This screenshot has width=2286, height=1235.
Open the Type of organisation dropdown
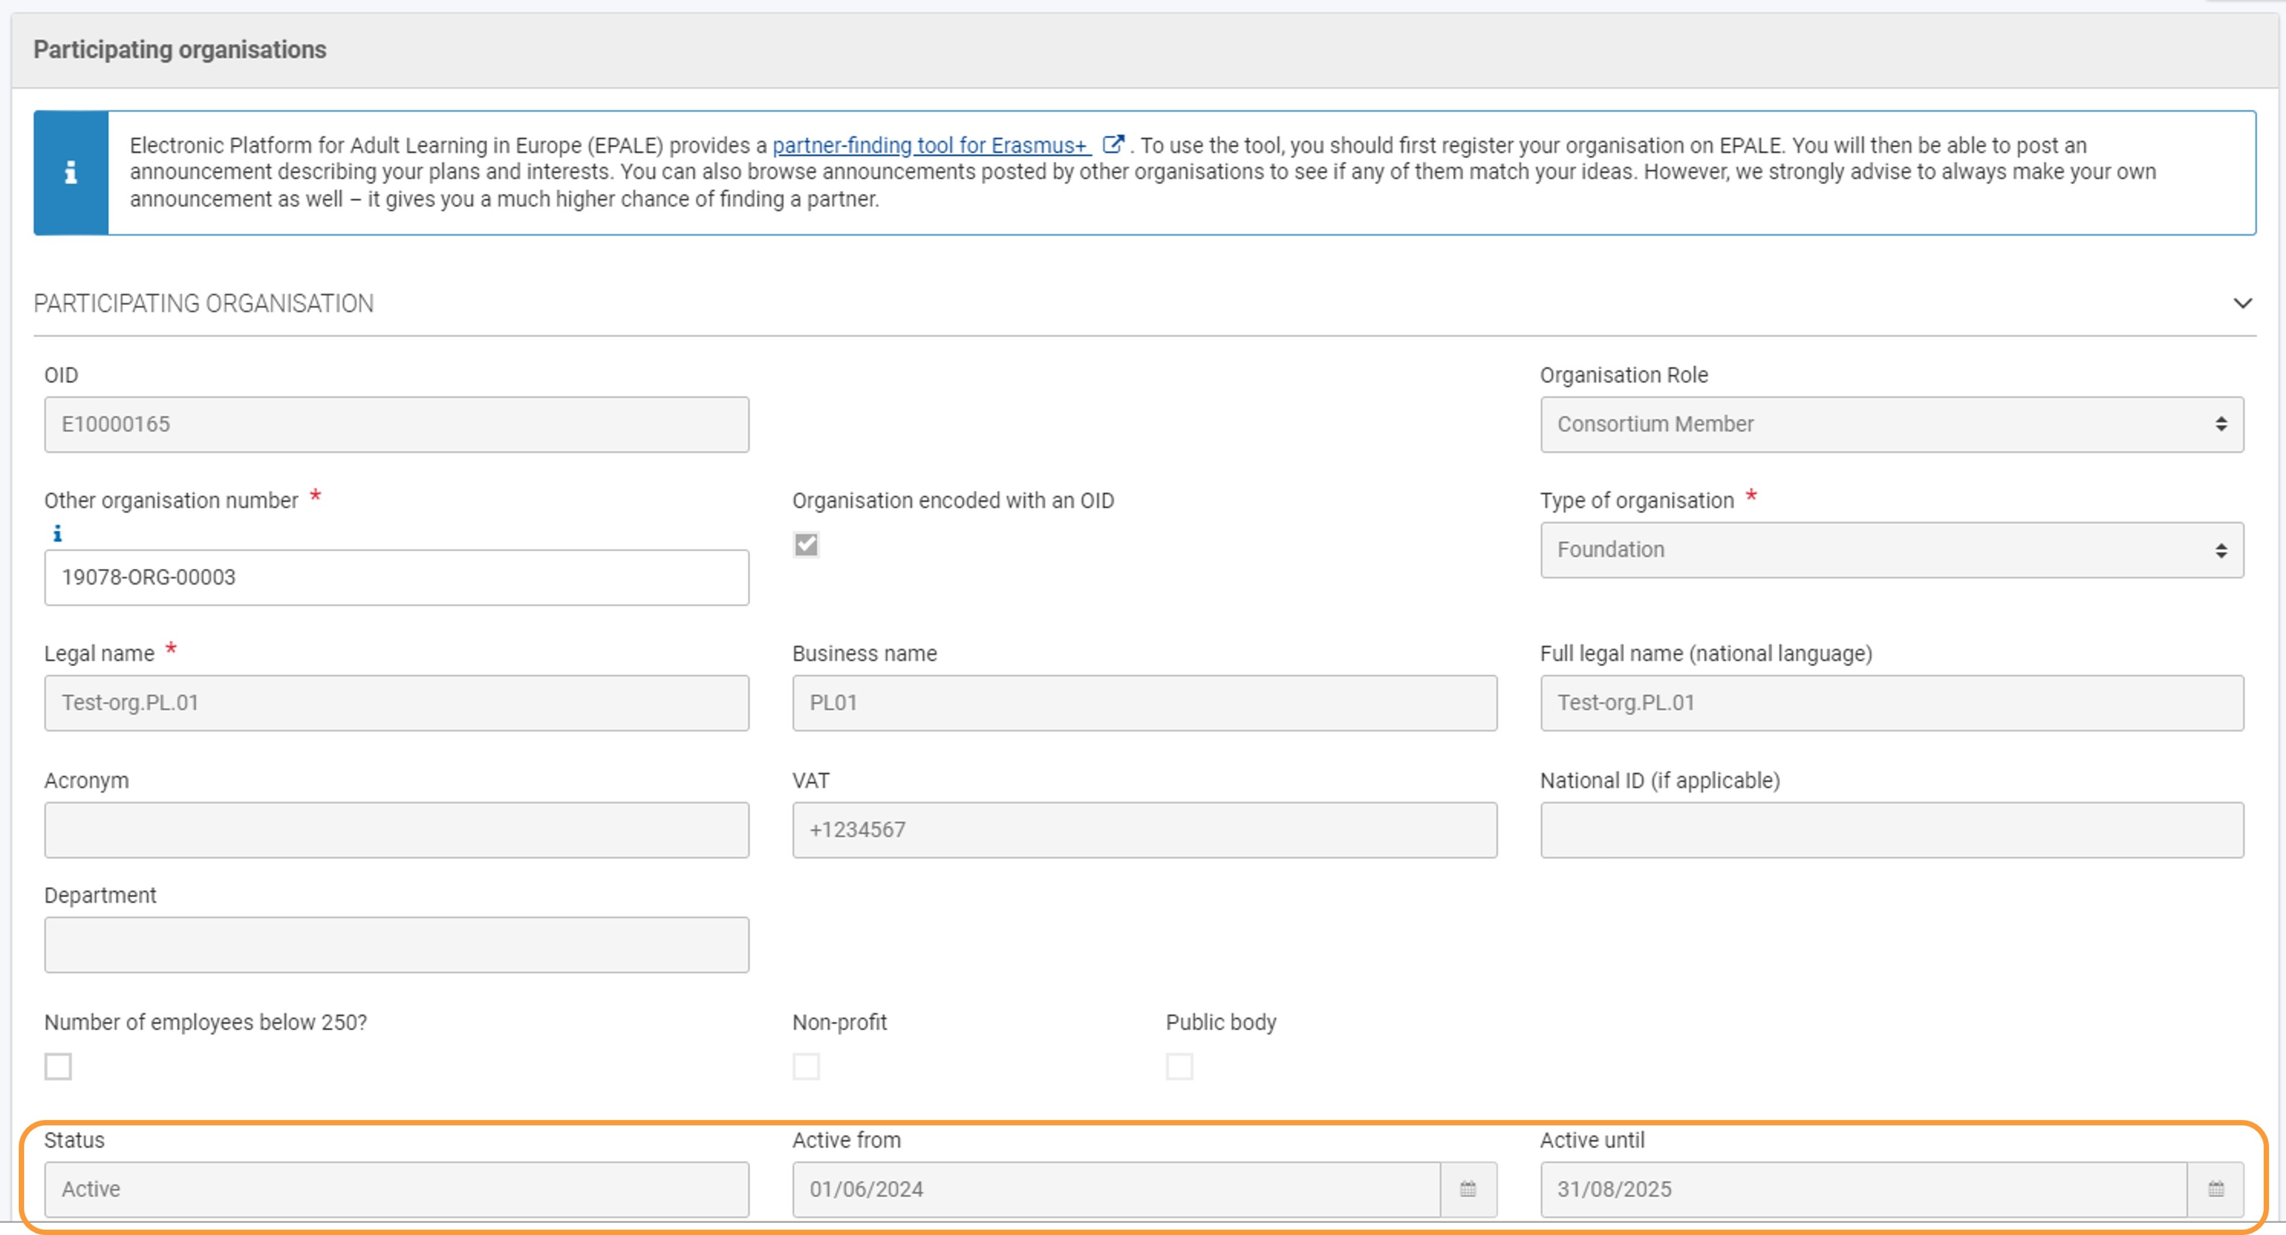(x=1891, y=550)
